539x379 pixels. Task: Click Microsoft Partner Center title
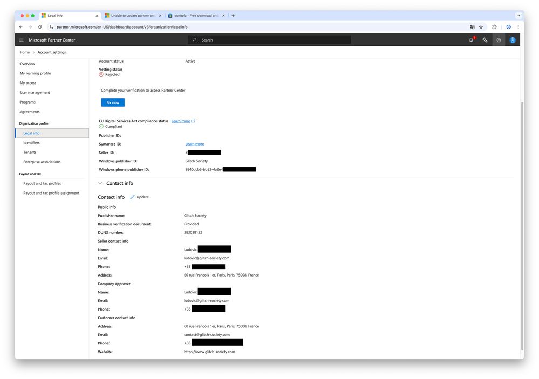click(52, 40)
